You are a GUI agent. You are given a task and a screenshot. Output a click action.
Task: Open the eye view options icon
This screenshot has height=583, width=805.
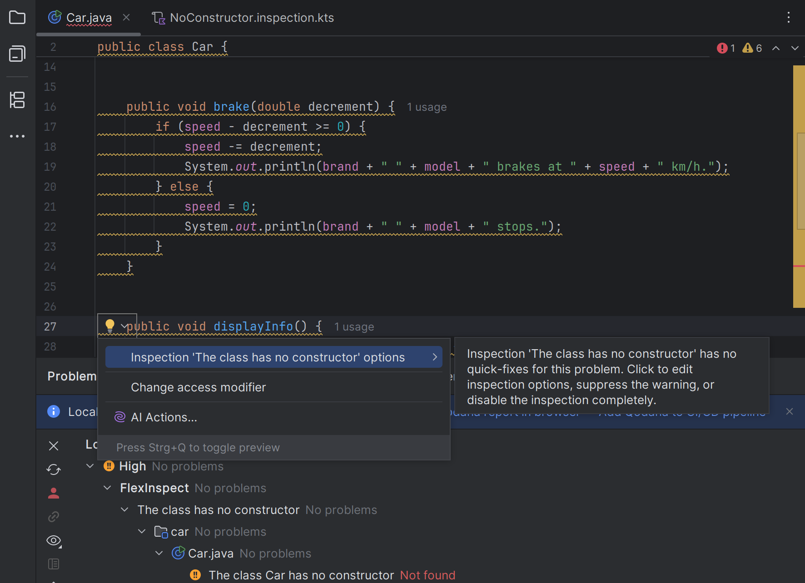click(54, 540)
